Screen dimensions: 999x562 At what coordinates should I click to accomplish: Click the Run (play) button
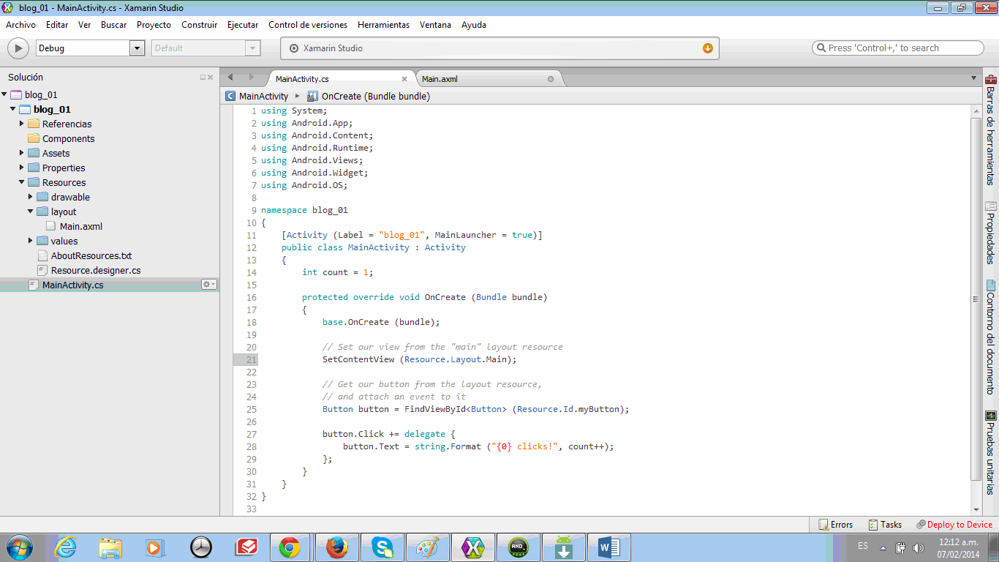pos(18,48)
